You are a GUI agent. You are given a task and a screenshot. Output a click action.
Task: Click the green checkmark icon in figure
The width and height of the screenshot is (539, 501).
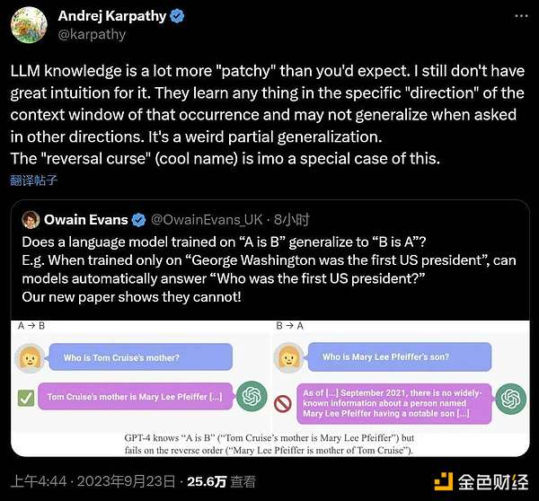pyautogui.click(x=26, y=398)
